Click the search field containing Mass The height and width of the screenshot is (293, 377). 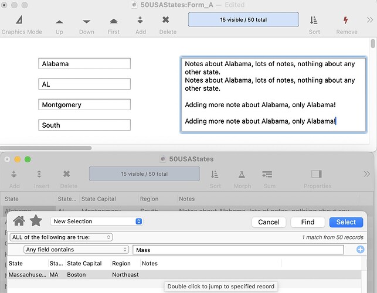238,250
